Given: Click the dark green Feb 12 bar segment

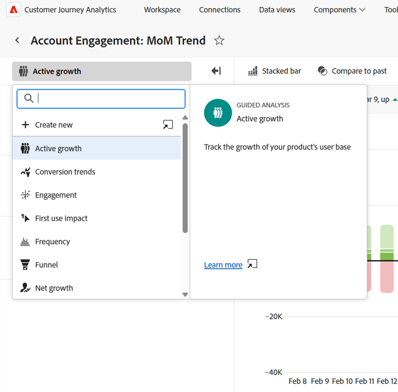Looking at the screenshot, I should (x=387, y=256).
